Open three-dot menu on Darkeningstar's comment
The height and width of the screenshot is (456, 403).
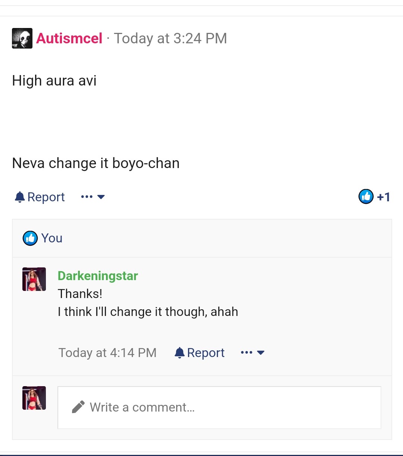pyautogui.click(x=247, y=353)
